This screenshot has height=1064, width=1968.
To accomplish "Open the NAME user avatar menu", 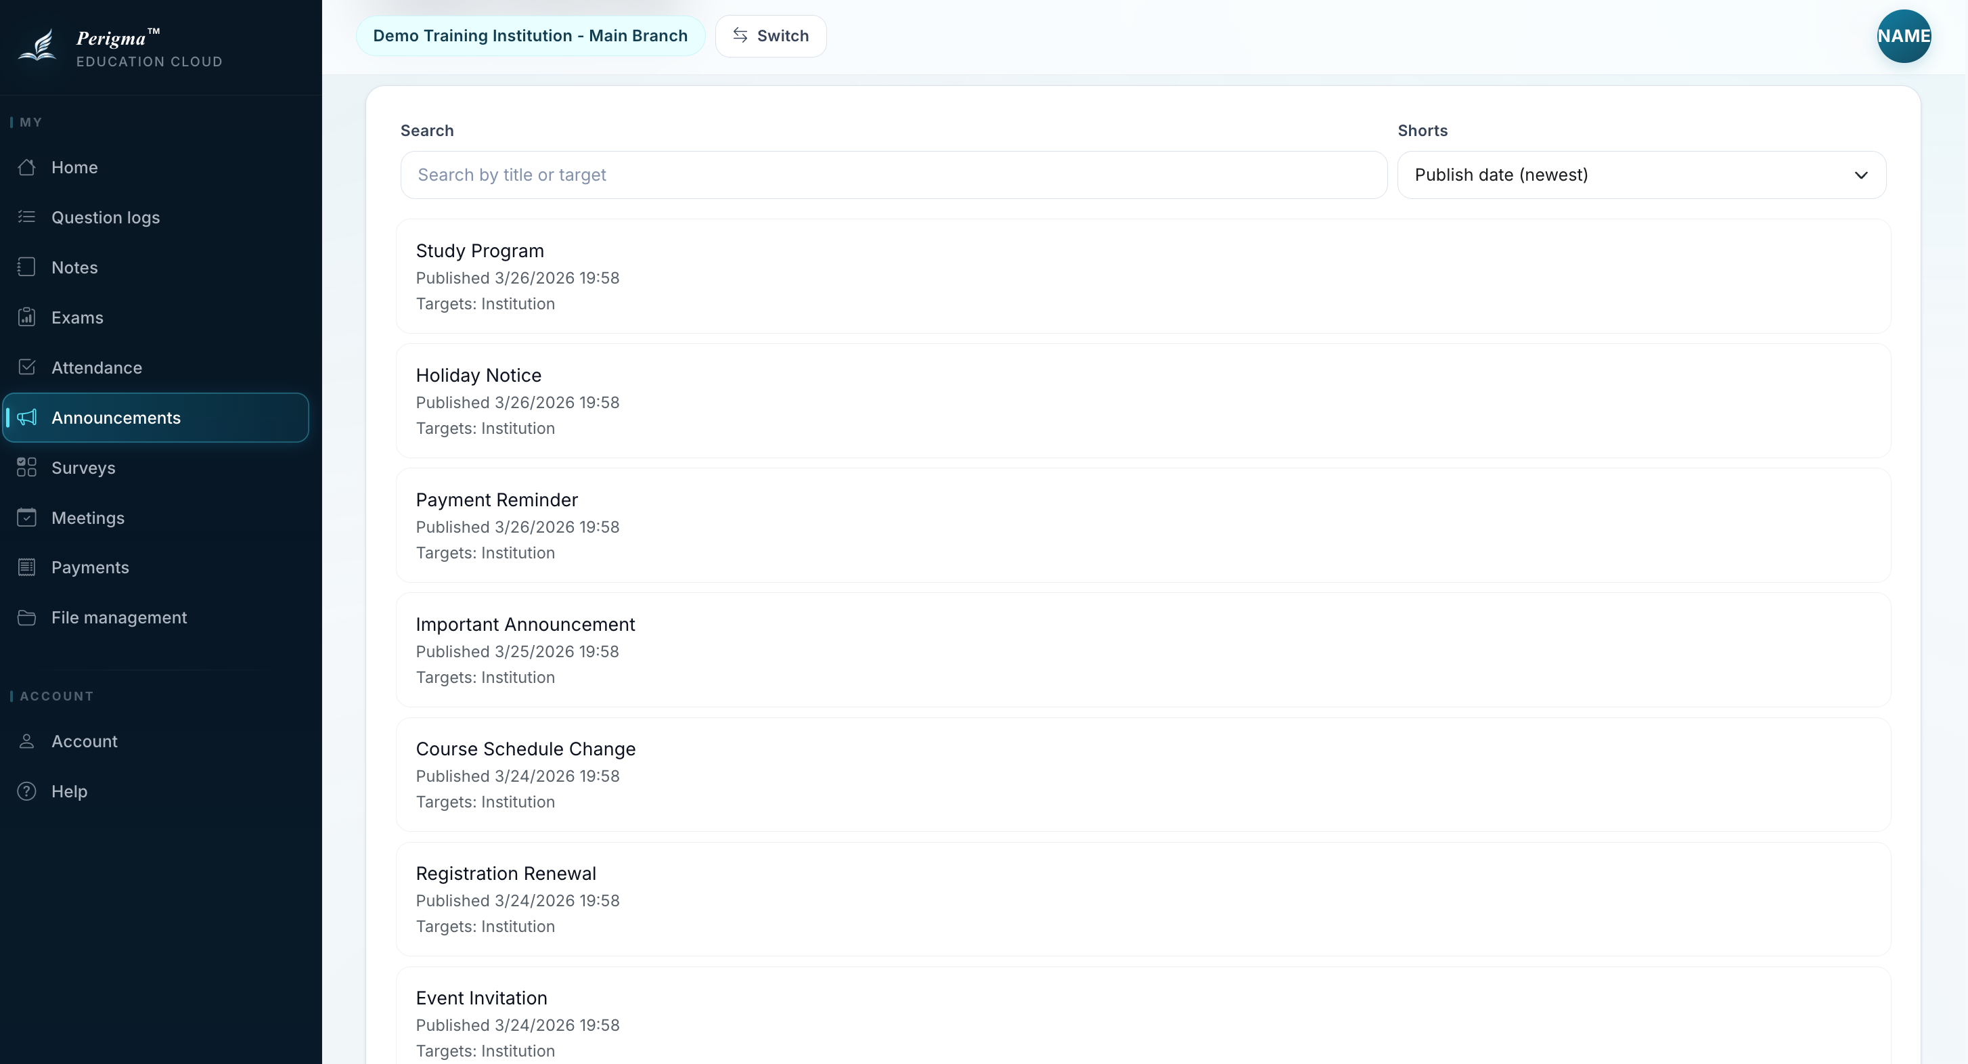I will (1903, 36).
